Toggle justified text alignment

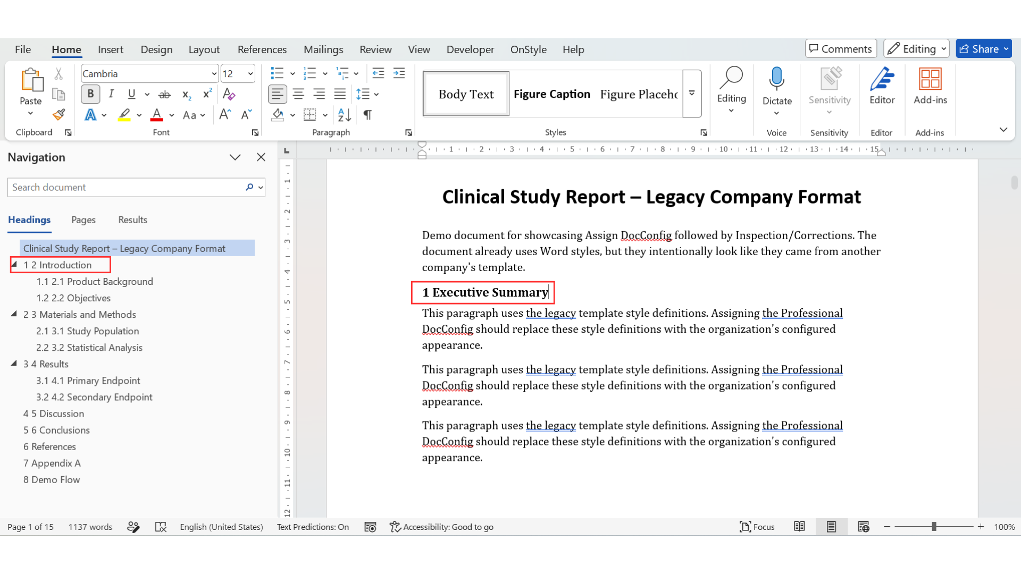(340, 95)
